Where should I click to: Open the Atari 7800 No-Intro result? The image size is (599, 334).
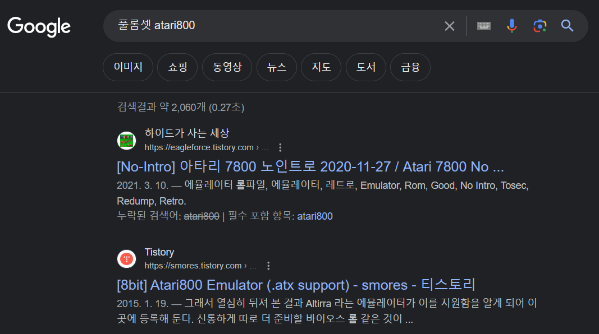(310, 166)
